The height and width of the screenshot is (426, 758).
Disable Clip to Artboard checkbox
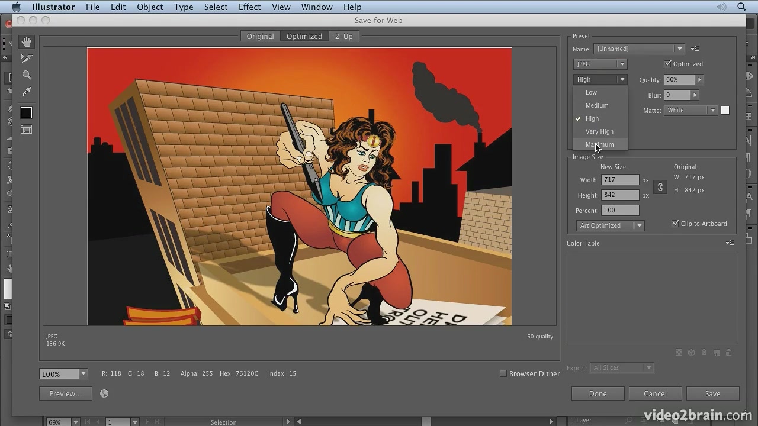(x=675, y=224)
